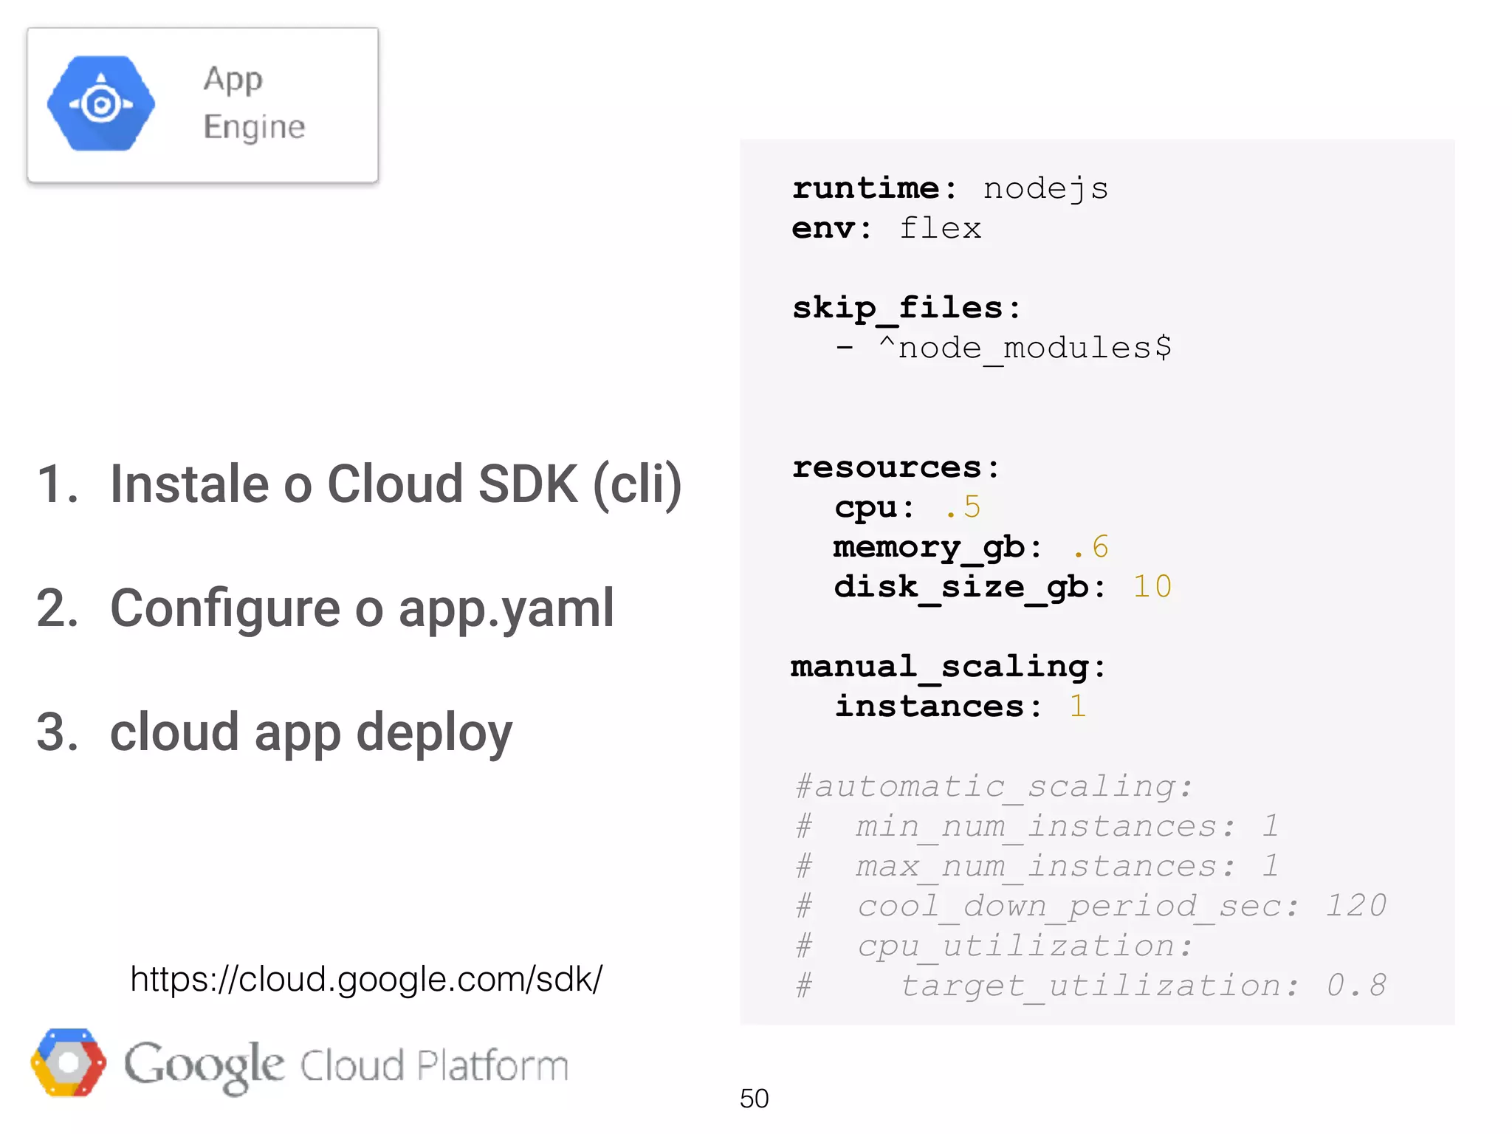This screenshot has height=1134, width=1512.
Task: Click the 'runtime: nodejs' line
Action: pos(950,189)
